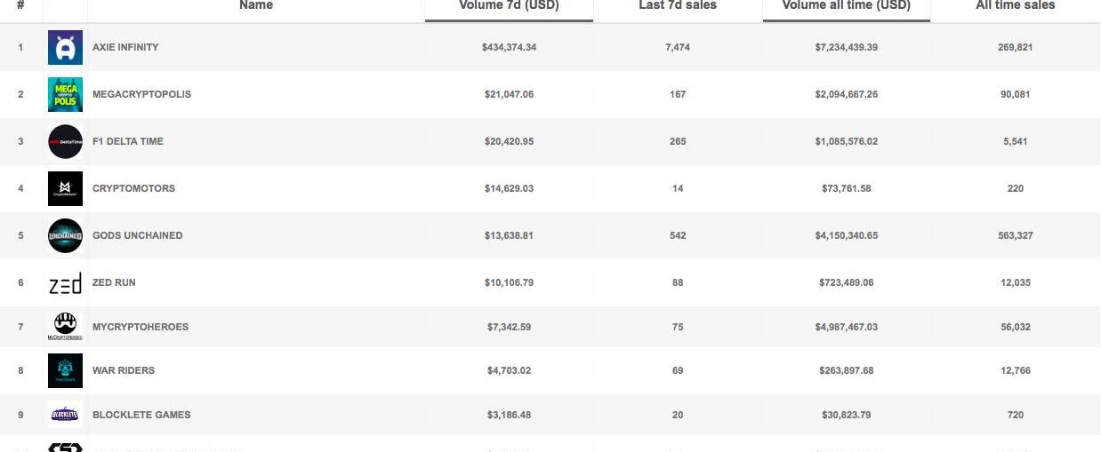Sort by Volume all time (USD)
This screenshot has width=1101, height=452.
point(846,5)
